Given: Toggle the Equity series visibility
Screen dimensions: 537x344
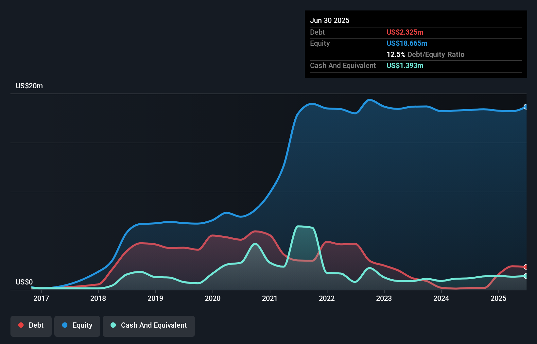Looking at the screenshot, I should tap(77, 325).
